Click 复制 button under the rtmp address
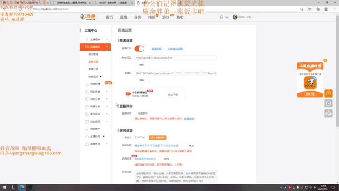The width and height of the screenshot is (339, 191). point(142,65)
